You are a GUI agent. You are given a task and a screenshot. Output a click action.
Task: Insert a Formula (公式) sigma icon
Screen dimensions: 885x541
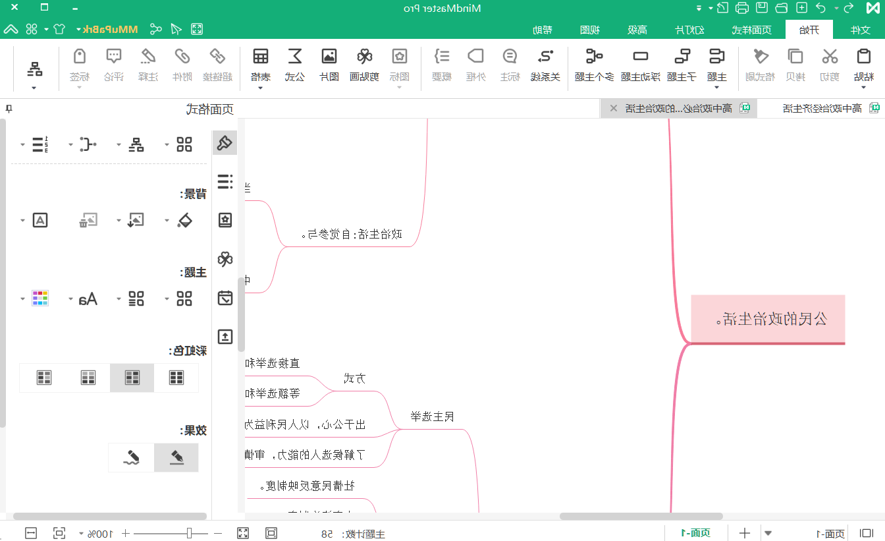pyautogui.click(x=295, y=56)
